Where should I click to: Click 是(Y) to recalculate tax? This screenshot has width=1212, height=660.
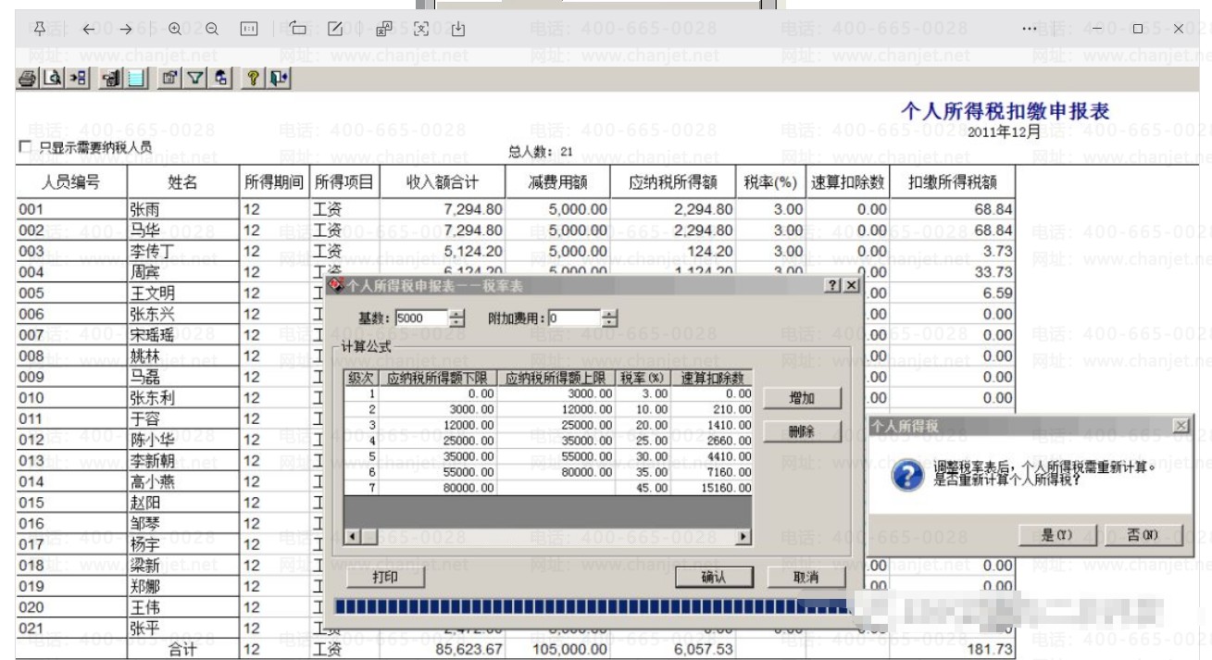(x=1056, y=535)
